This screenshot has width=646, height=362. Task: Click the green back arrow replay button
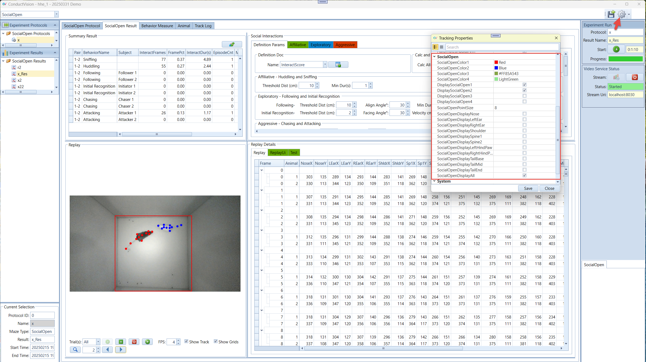(x=147, y=342)
